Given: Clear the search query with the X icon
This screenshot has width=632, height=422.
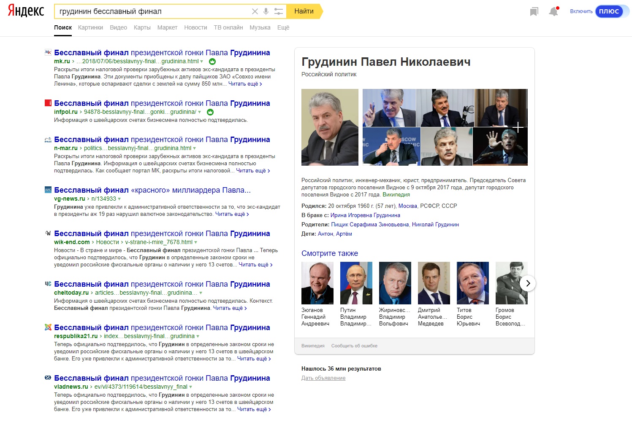Looking at the screenshot, I should [255, 11].
